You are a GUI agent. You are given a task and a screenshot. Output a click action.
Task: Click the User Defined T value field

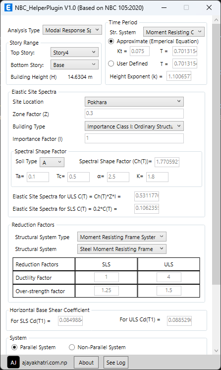(185, 63)
